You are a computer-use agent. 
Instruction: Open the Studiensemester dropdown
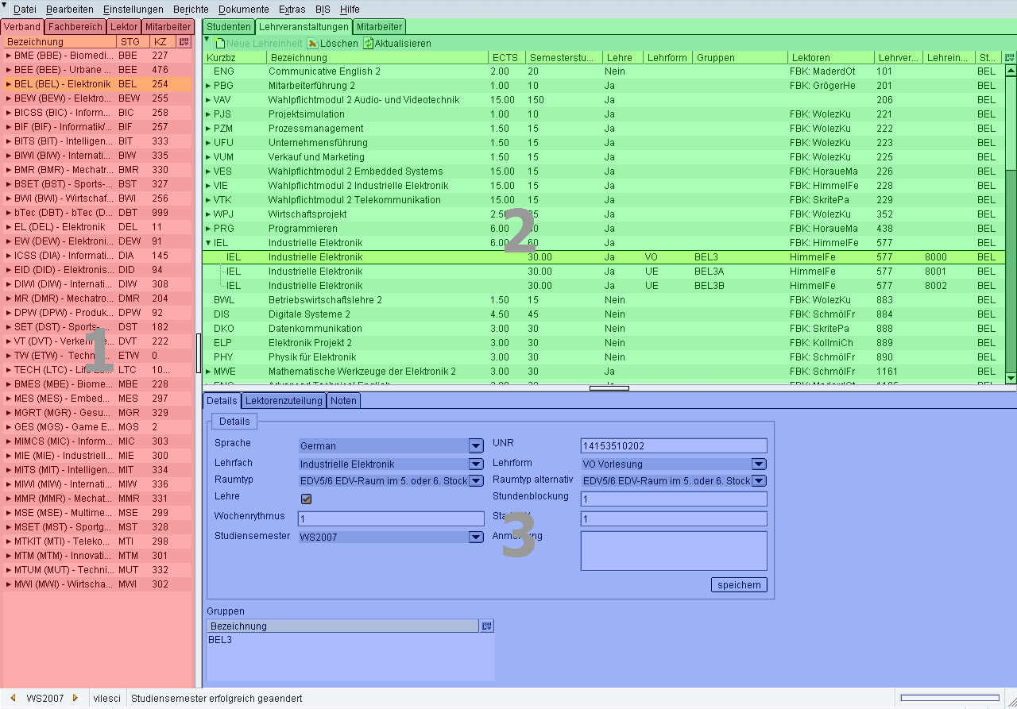click(475, 538)
